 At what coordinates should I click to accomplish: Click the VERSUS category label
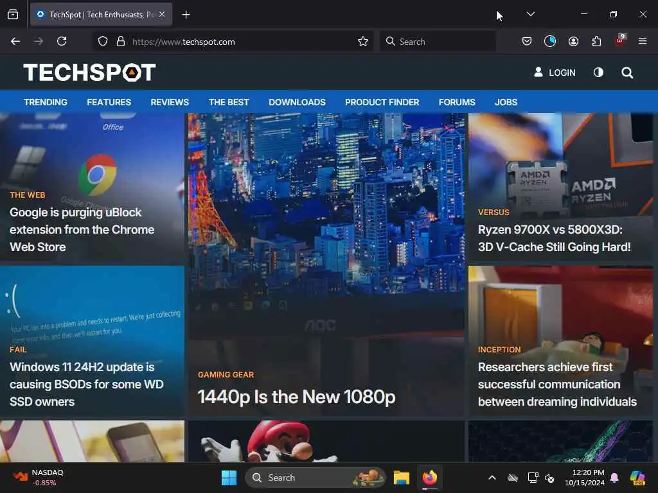click(x=493, y=212)
